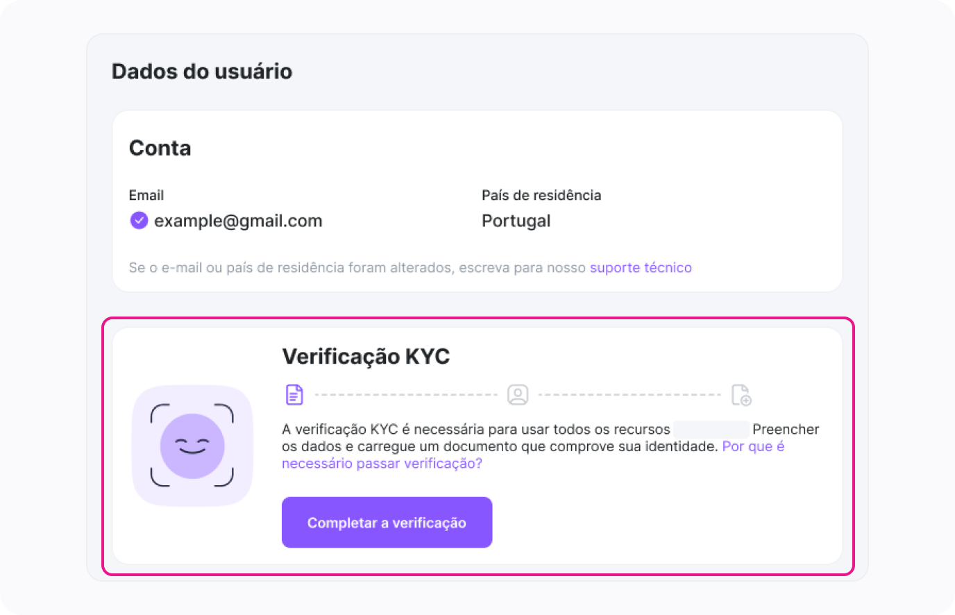Click the smiling face scan illustration
Screen dimensions: 955x615
(x=192, y=446)
